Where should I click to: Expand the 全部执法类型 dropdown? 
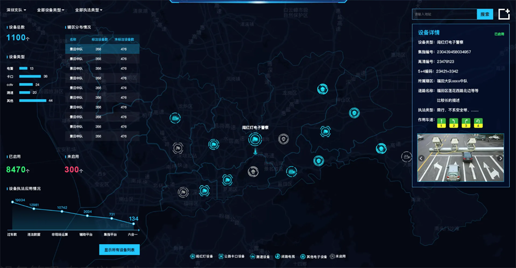88,10
